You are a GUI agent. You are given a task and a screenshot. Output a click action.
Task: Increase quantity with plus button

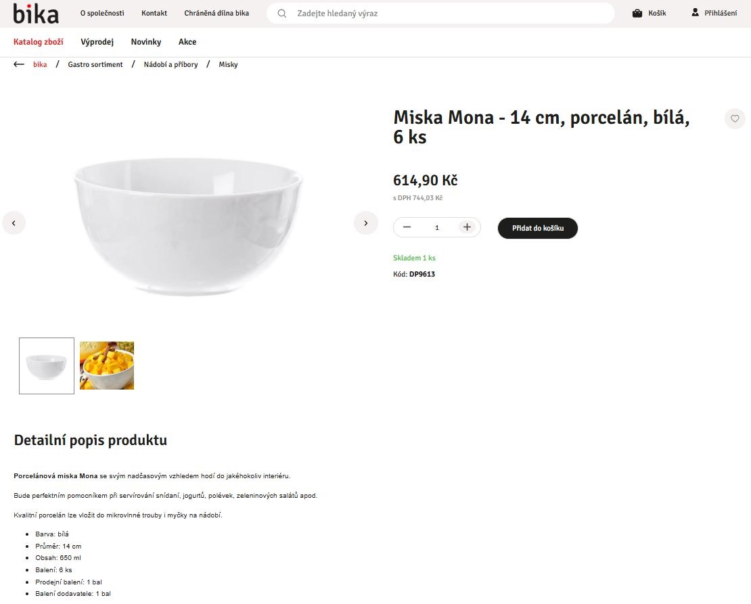tap(467, 227)
